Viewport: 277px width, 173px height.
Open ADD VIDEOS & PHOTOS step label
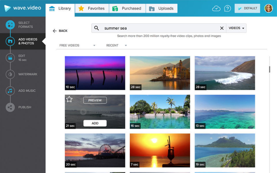pos(28,41)
